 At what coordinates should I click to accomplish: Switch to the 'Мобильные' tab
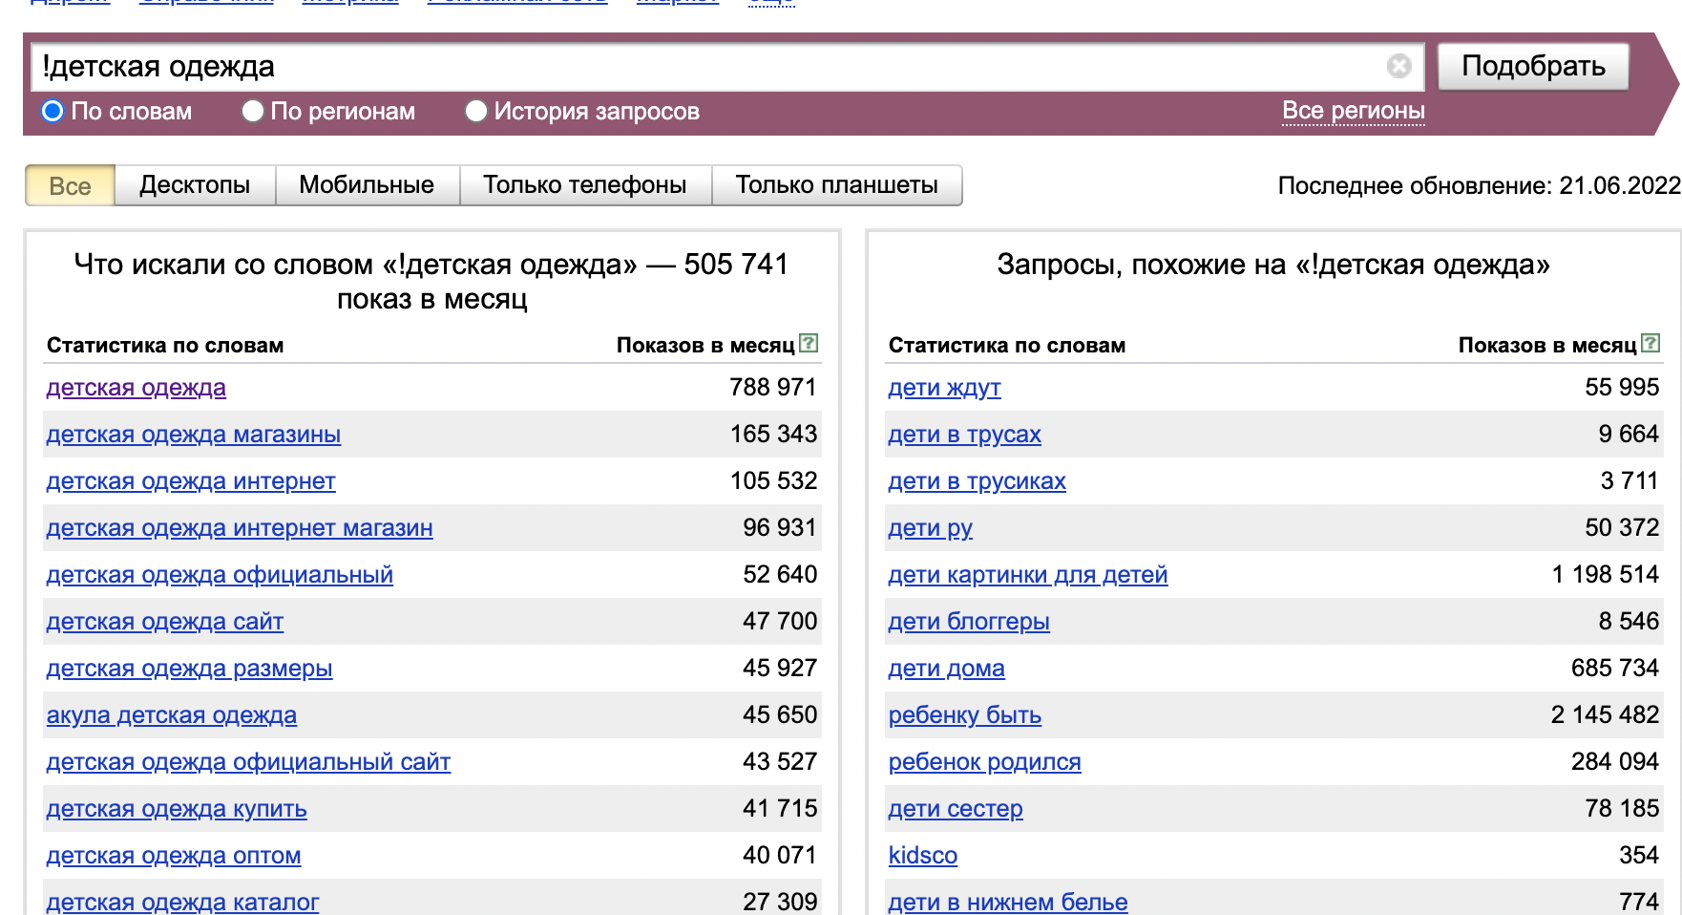(x=367, y=185)
